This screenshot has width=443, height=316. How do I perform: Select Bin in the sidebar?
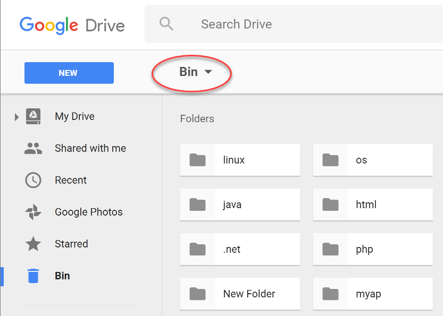tap(62, 276)
